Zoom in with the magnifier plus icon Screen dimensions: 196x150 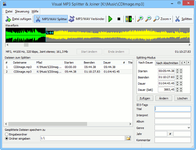pyautogui.click(x=140, y=19)
